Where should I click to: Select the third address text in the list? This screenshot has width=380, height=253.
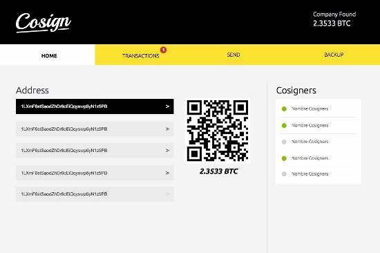coord(64,151)
